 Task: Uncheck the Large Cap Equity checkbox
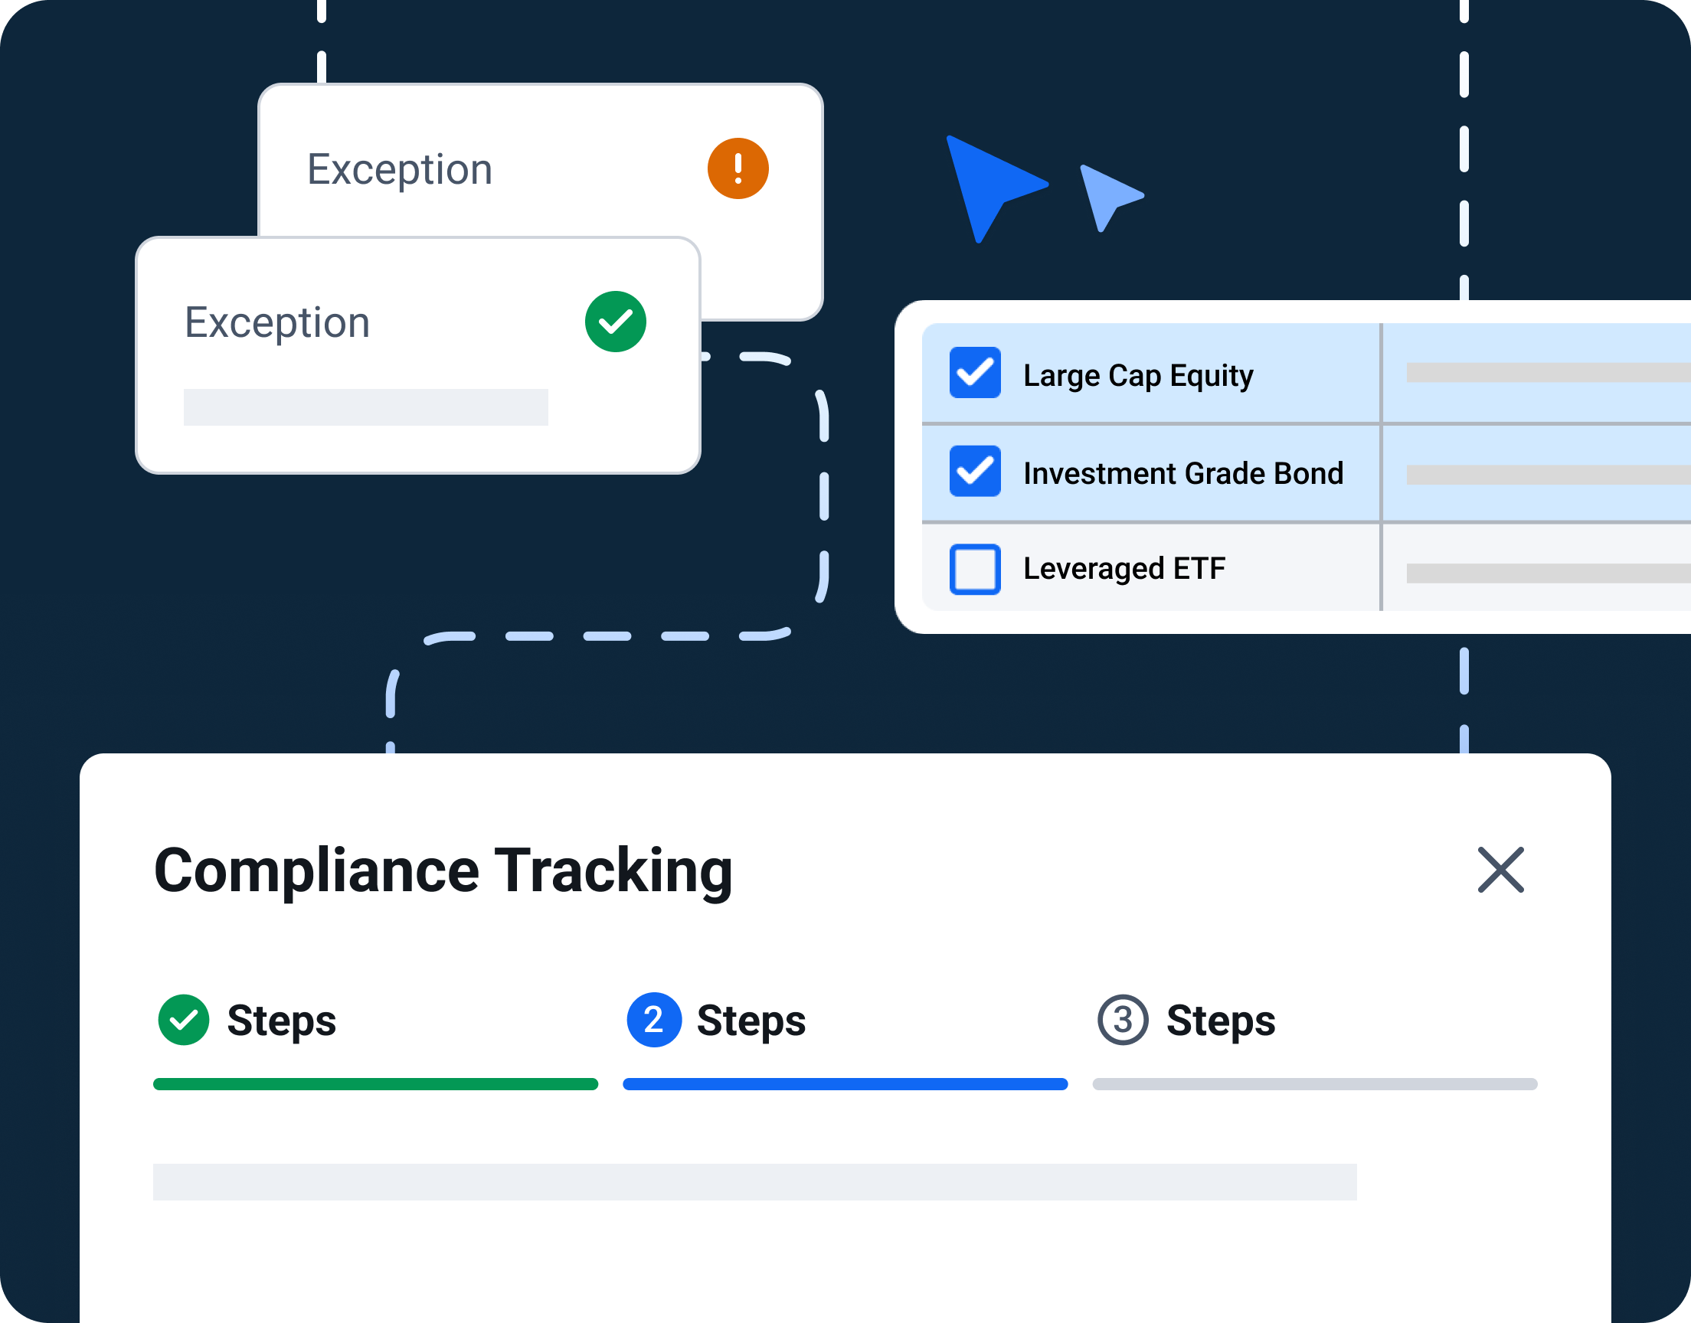click(x=974, y=373)
